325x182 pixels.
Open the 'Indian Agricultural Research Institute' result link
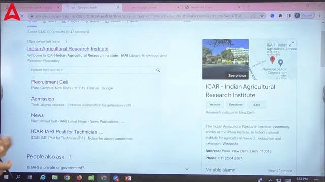[68, 49]
